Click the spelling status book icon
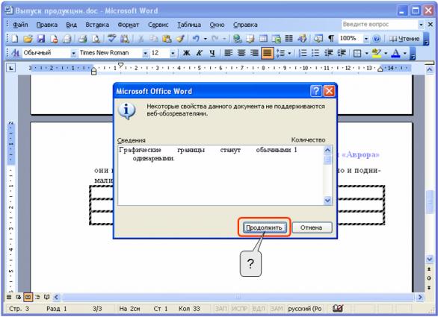The height and width of the screenshot is (317, 438). [x=338, y=308]
